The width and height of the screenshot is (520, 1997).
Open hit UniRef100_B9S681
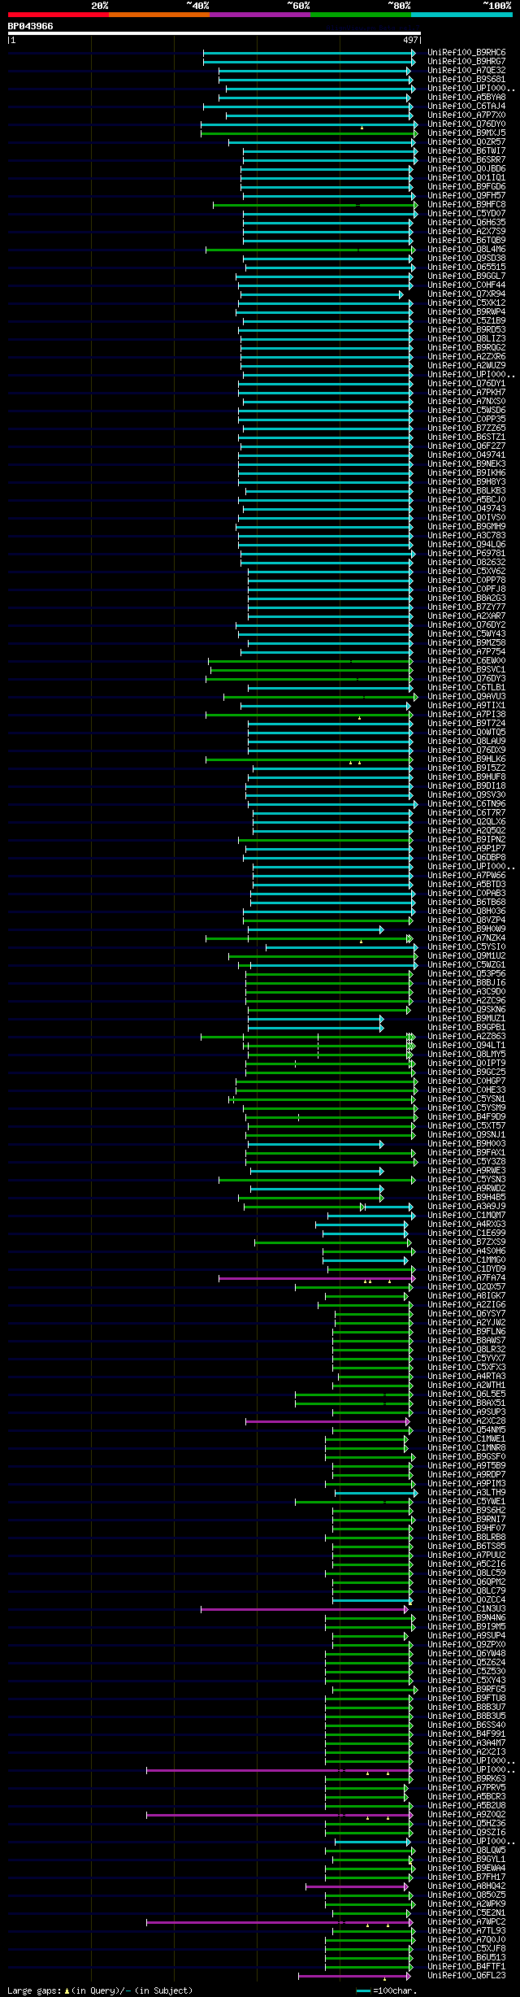click(466, 80)
